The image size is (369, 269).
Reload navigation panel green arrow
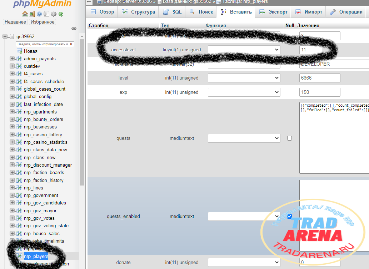coord(61,14)
